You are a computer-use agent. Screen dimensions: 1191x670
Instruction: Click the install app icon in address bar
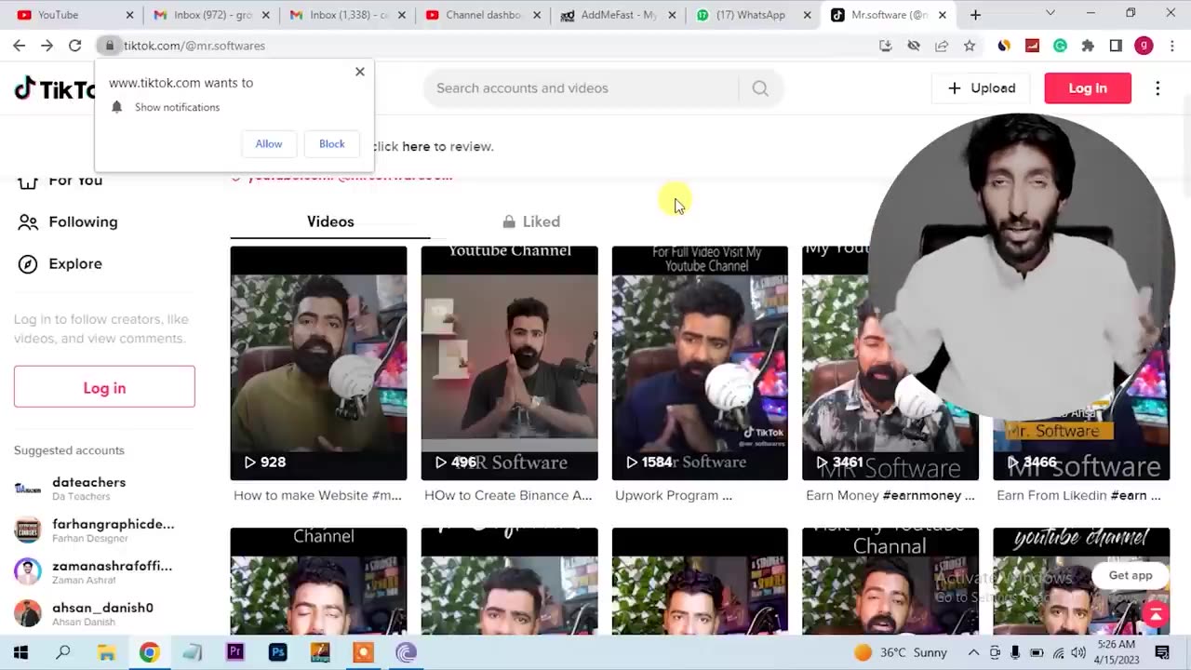pyautogui.click(x=885, y=46)
